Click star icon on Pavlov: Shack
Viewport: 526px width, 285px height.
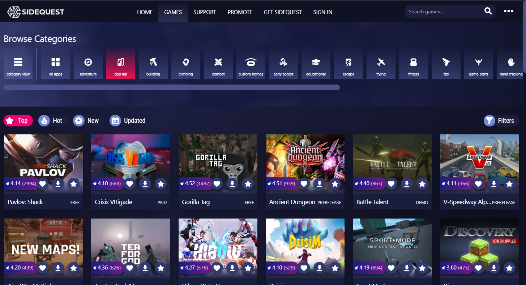(x=74, y=184)
